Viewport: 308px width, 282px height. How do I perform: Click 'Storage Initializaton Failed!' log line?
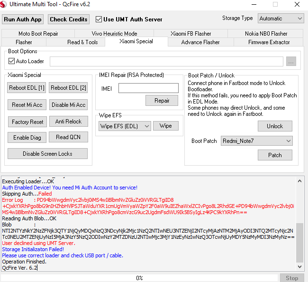pos(33,249)
